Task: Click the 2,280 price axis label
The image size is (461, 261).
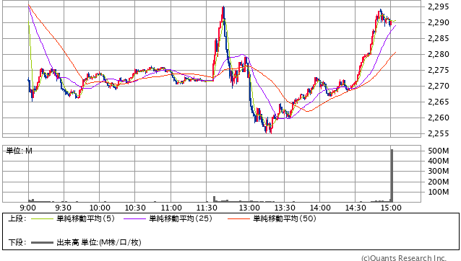Action: point(439,54)
